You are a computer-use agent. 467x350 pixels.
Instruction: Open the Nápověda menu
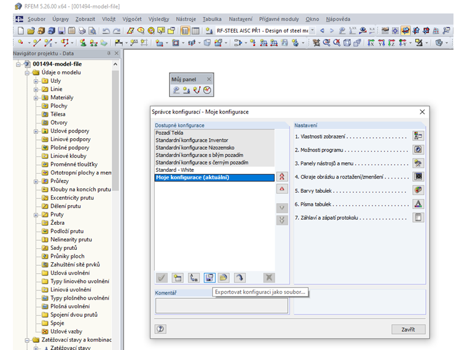point(338,19)
